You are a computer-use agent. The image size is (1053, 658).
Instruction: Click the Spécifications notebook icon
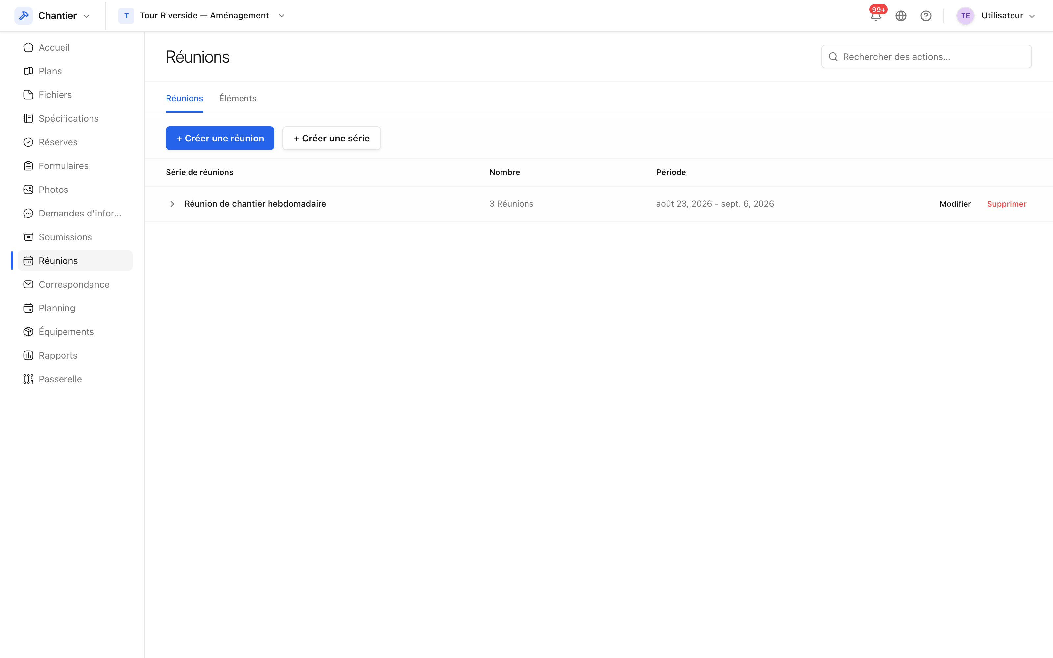pyautogui.click(x=28, y=118)
